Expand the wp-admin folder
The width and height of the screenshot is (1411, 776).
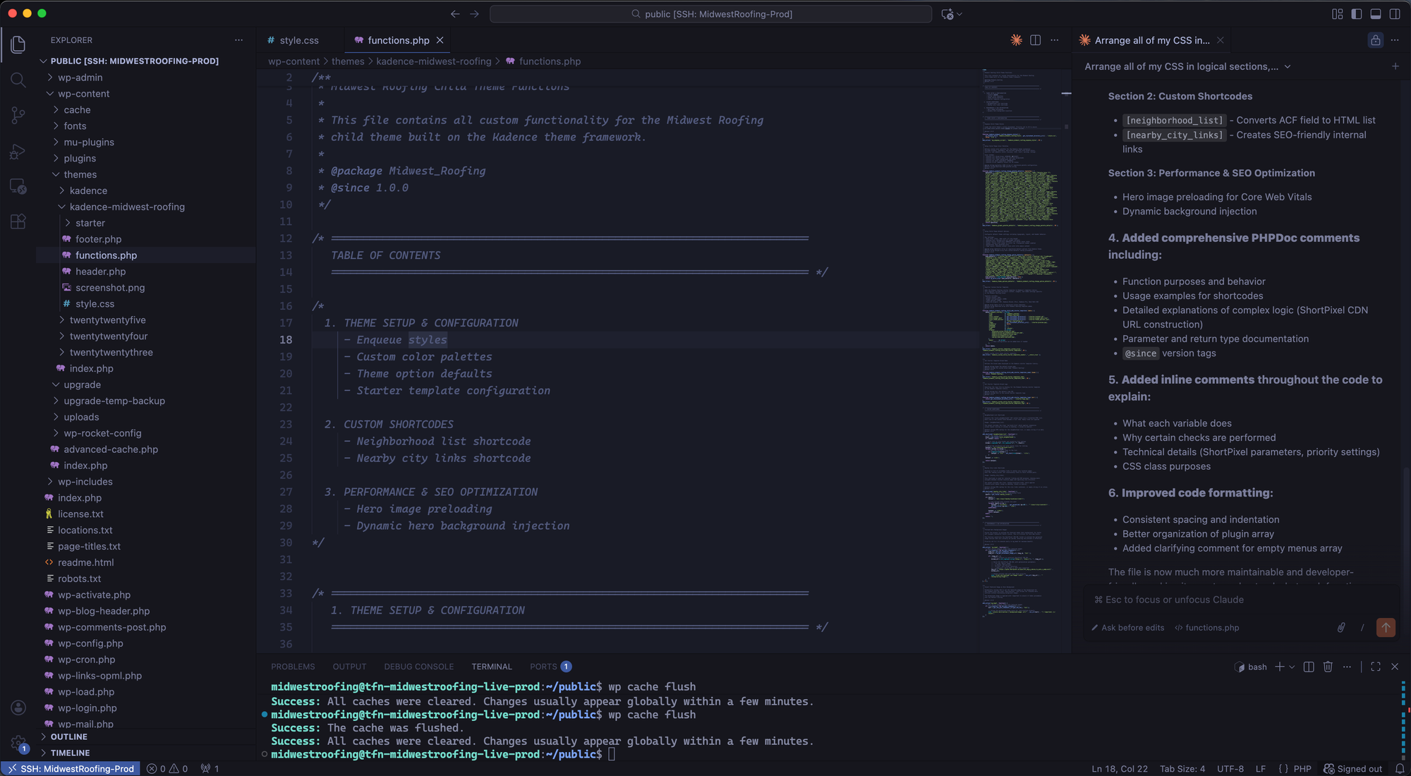tap(80, 78)
